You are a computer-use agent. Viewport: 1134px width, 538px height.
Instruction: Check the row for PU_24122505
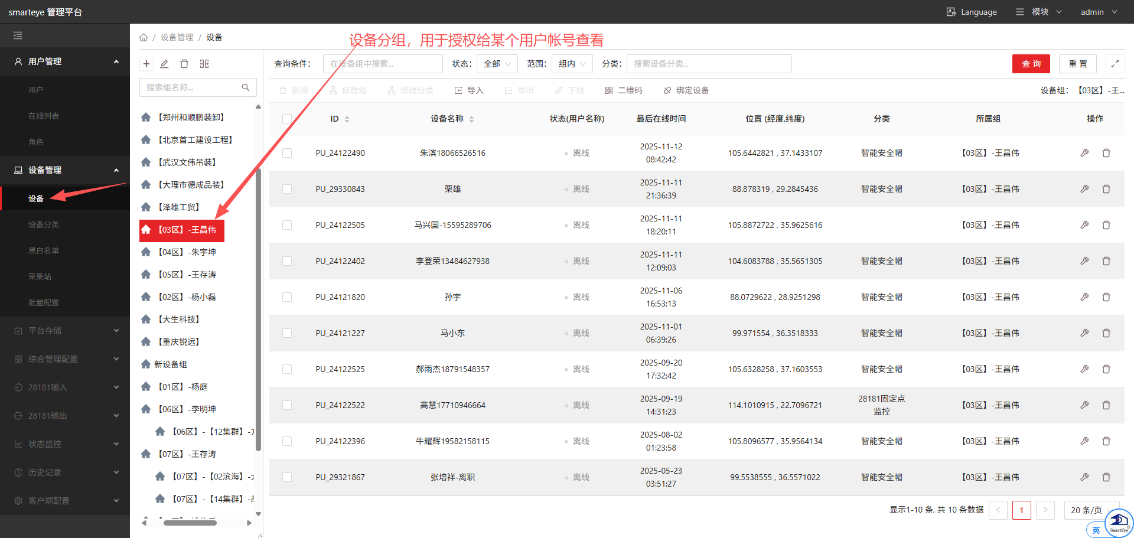click(287, 225)
